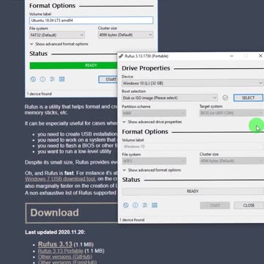Open Cluster size dropdown in Rufus window
Screen dimensions: 264x264
[x=232, y=161]
